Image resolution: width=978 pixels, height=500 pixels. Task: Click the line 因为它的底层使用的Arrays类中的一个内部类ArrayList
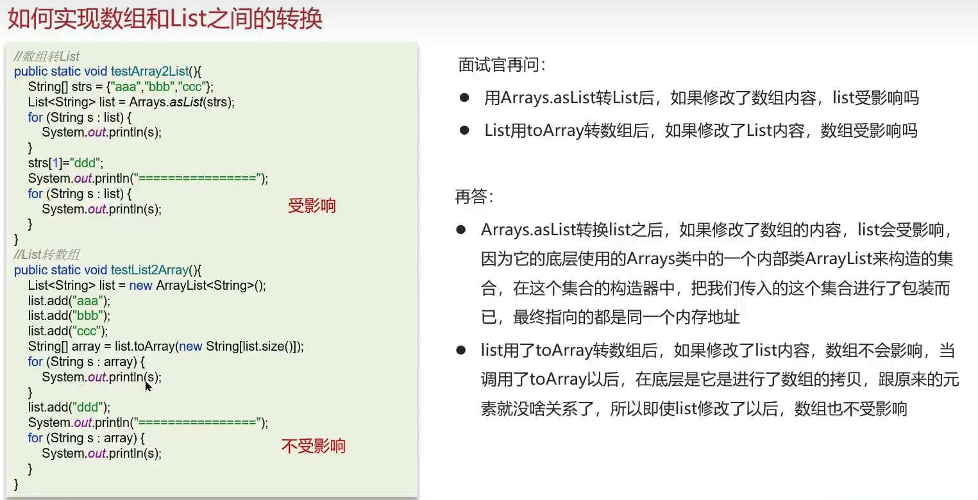pos(717,259)
